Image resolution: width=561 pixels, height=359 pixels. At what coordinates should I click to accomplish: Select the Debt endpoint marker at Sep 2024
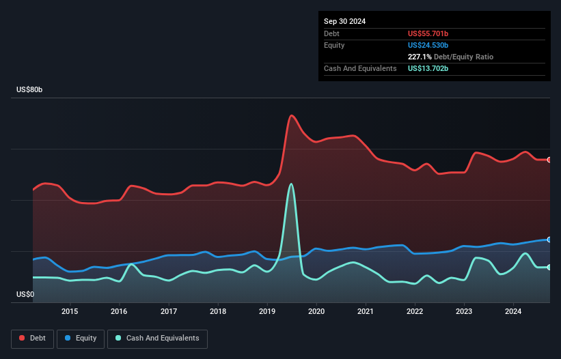[x=549, y=160]
